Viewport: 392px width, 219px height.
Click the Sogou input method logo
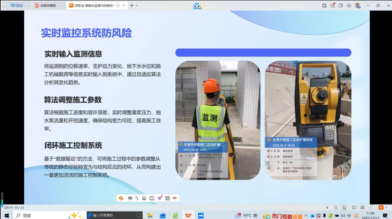click(x=121, y=198)
